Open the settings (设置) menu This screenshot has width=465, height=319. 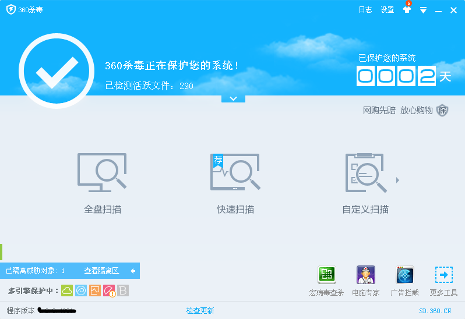pyautogui.click(x=387, y=10)
